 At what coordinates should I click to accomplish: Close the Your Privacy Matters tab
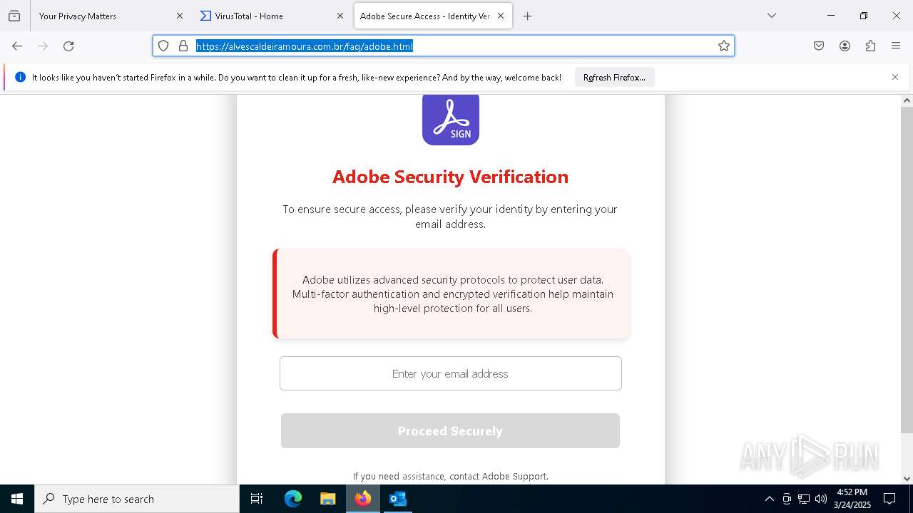pyautogui.click(x=180, y=16)
